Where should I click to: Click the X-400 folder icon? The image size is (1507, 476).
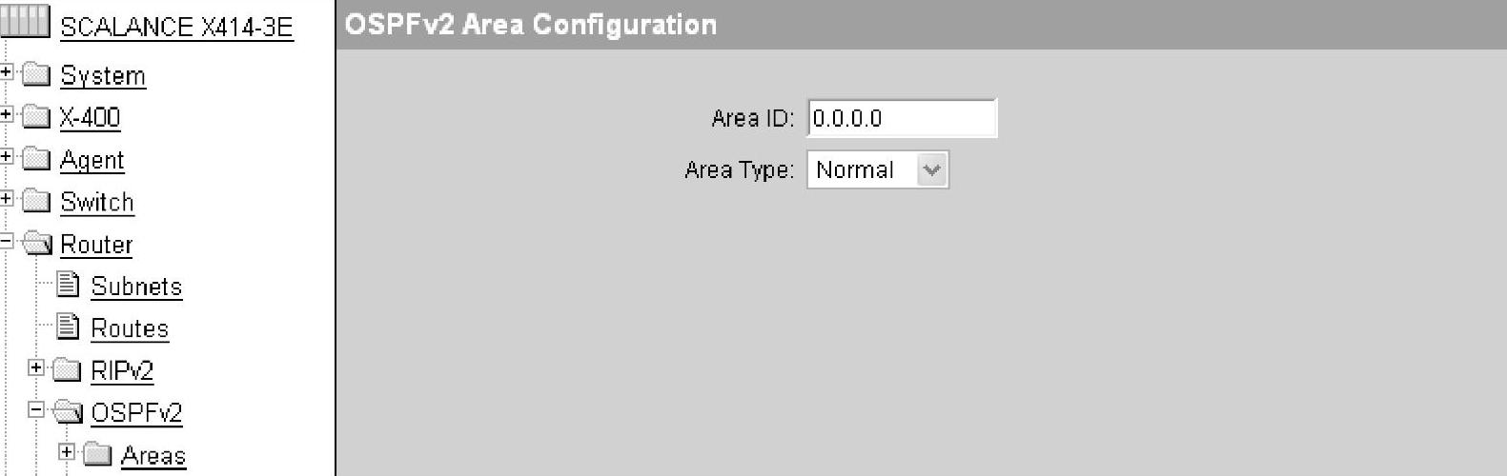36,117
